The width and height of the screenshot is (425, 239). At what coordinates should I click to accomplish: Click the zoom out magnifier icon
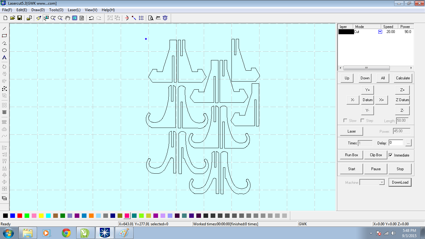60,18
